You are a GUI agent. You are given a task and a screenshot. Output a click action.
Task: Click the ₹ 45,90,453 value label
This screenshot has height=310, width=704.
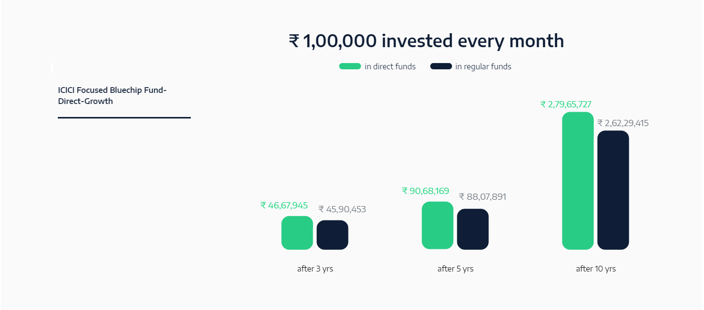342,209
